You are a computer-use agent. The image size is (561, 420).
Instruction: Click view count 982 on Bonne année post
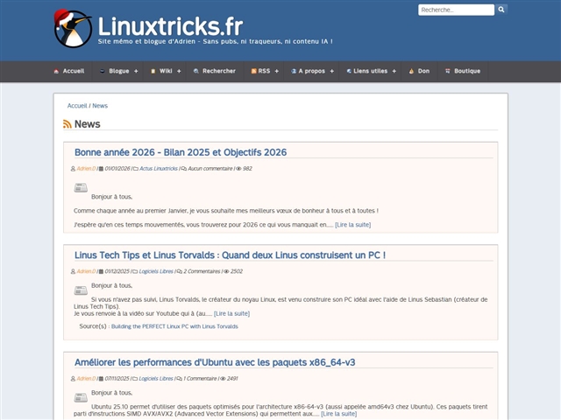[247, 169]
